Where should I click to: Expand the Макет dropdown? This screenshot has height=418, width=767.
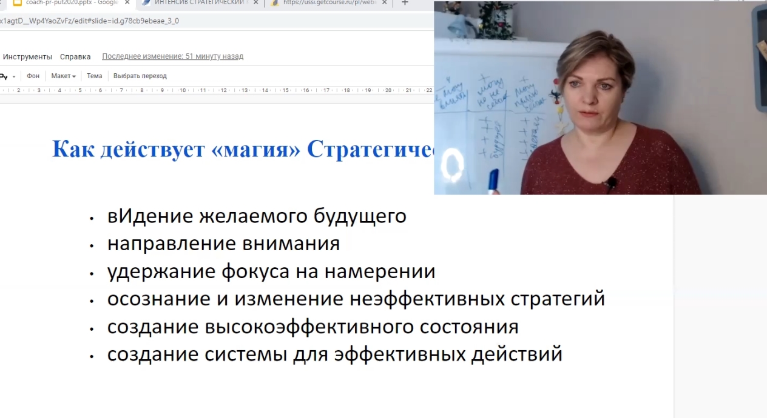[x=63, y=76]
